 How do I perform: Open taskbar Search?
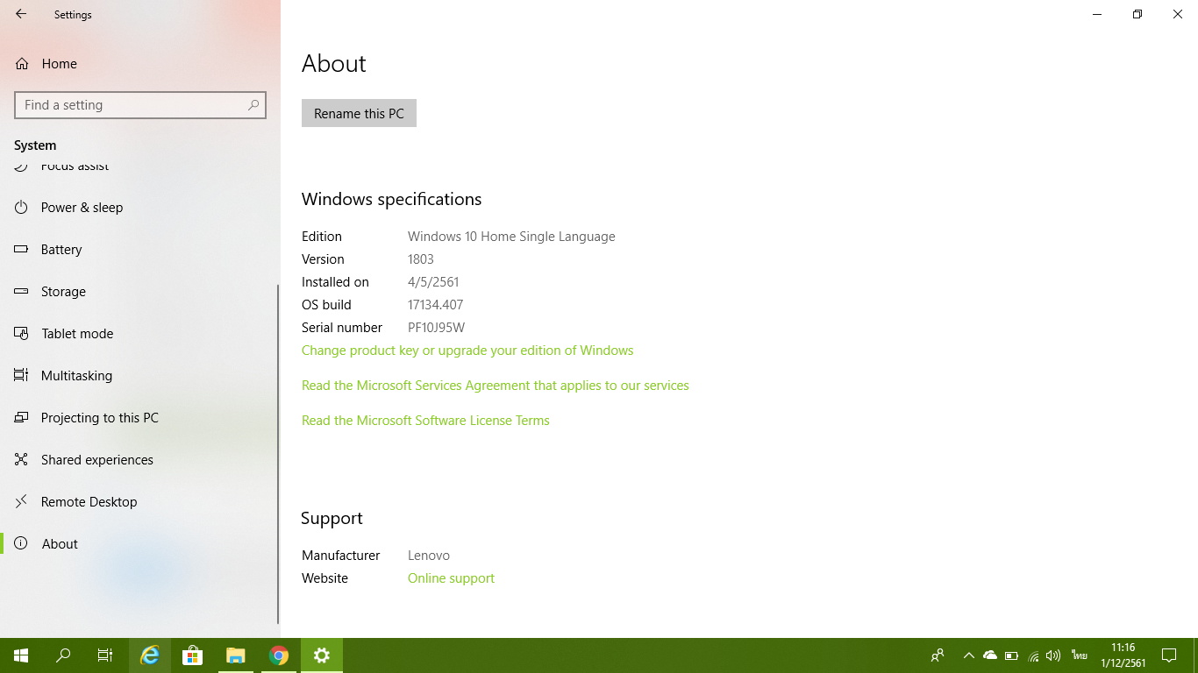(x=63, y=655)
